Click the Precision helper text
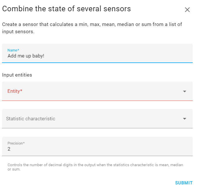The height and width of the screenshot is (189, 197). (x=95, y=167)
